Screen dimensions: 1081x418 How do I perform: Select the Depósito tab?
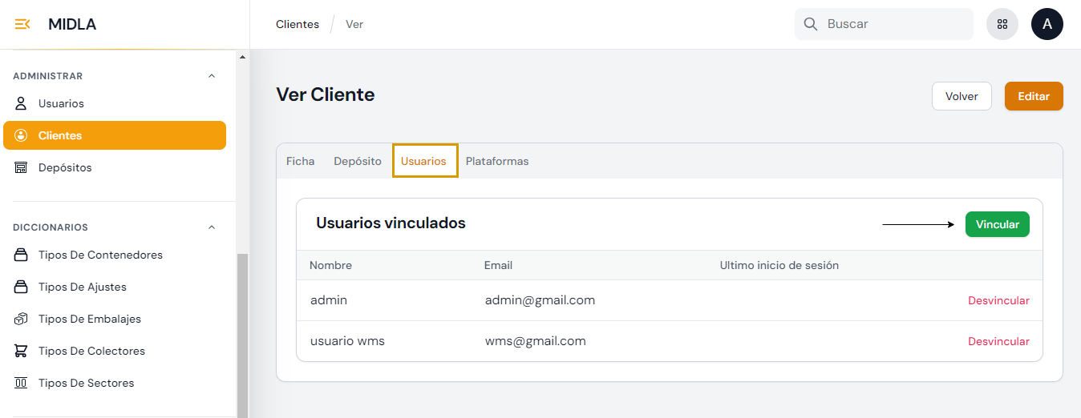point(358,161)
